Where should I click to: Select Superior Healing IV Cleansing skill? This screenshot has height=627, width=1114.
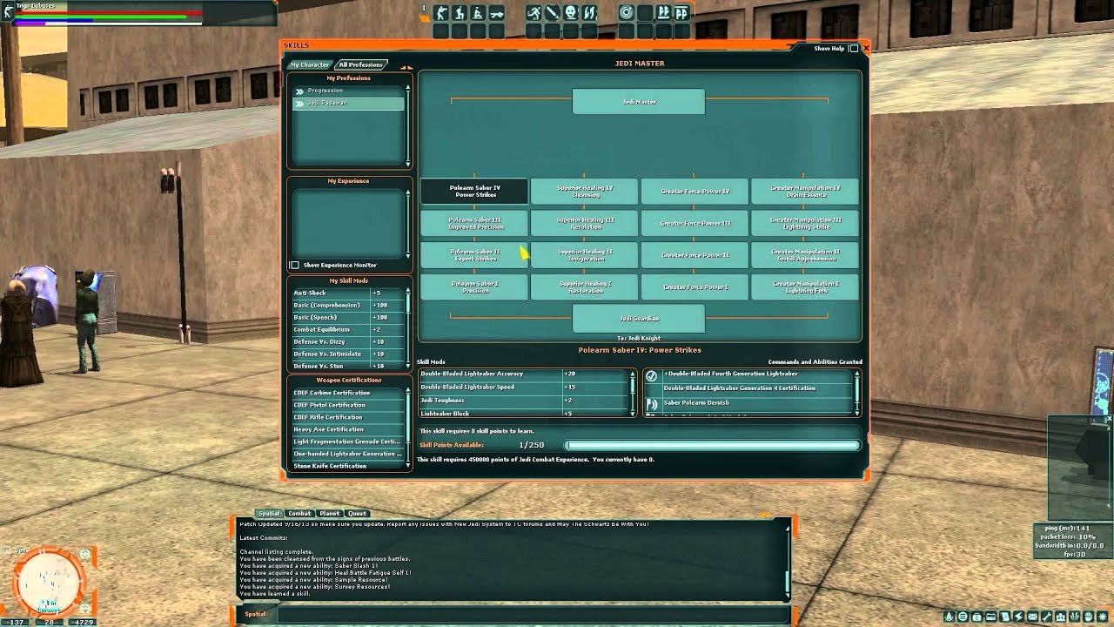coord(585,191)
